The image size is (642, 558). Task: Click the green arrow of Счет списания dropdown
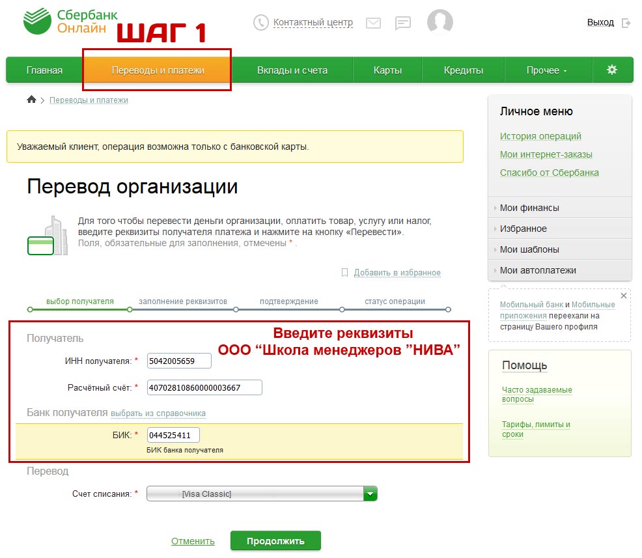(370, 494)
